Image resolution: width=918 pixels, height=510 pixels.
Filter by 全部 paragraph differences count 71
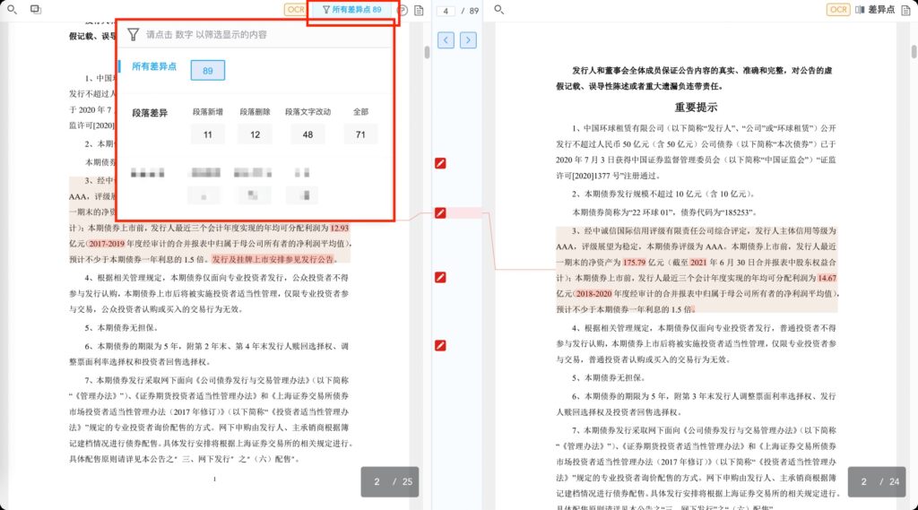tap(360, 135)
